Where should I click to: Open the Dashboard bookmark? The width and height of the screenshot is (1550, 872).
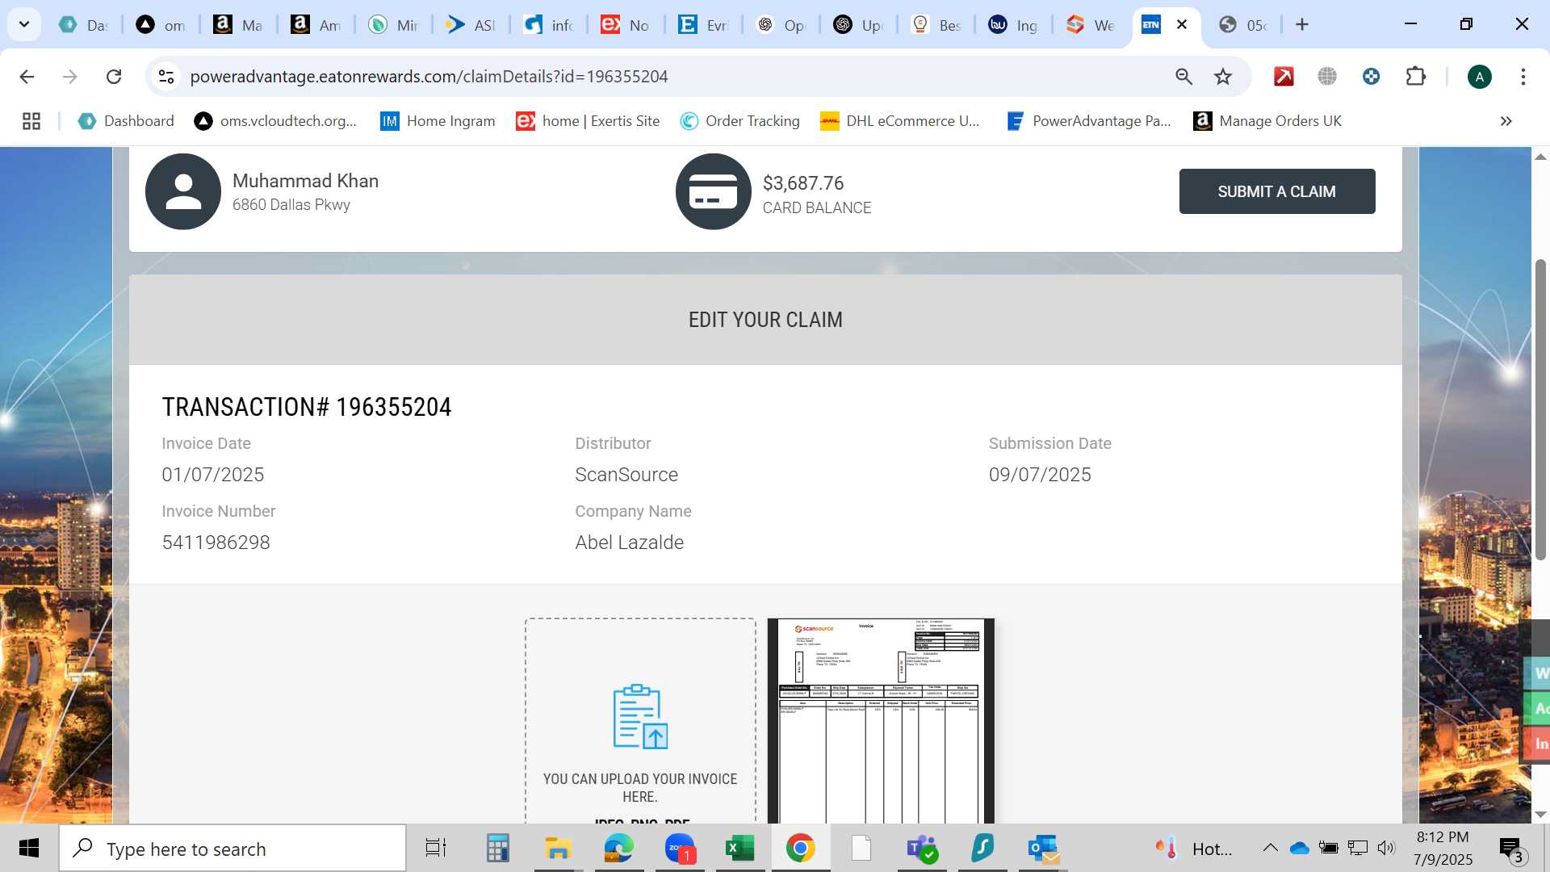[x=126, y=121]
